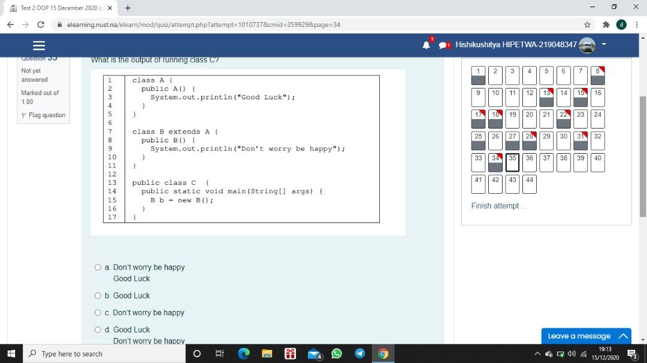
Task: Click the page vertical scrollbar
Action: [x=643, y=157]
